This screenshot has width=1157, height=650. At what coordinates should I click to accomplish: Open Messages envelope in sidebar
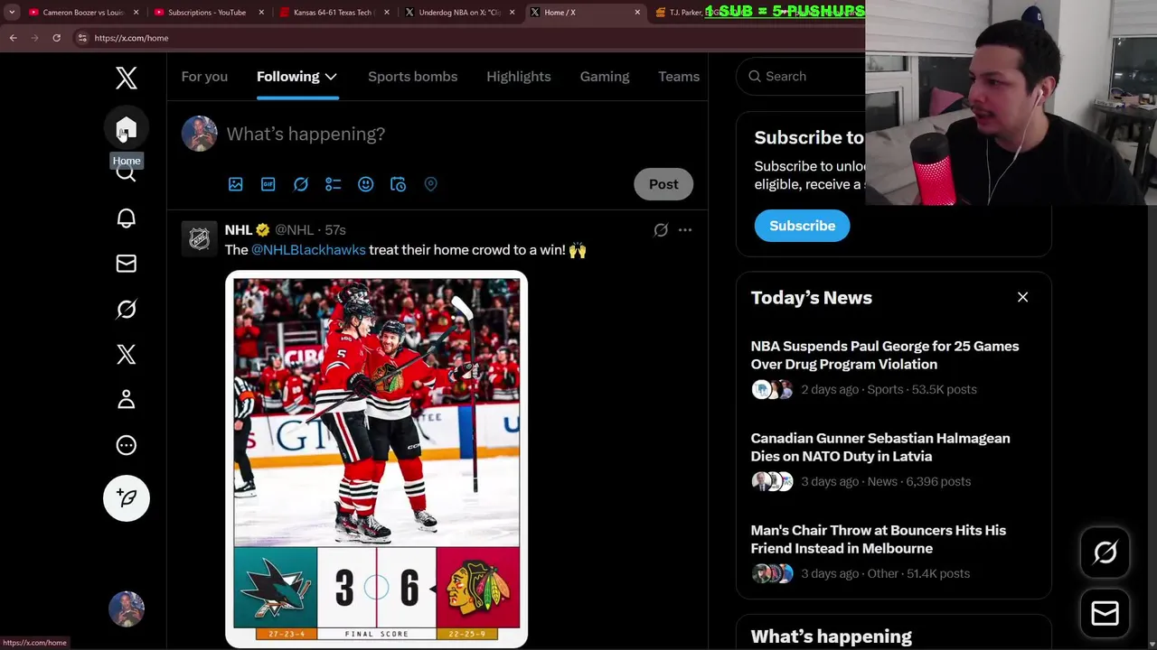pos(127,264)
